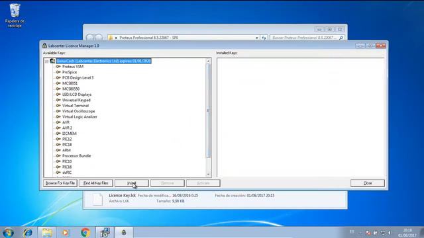Image resolution: width=424 pixels, height=238 pixels.
Task: Click scroll up arrow in Available Keys list
Action: pyautogui.click(x=208, y=61)
